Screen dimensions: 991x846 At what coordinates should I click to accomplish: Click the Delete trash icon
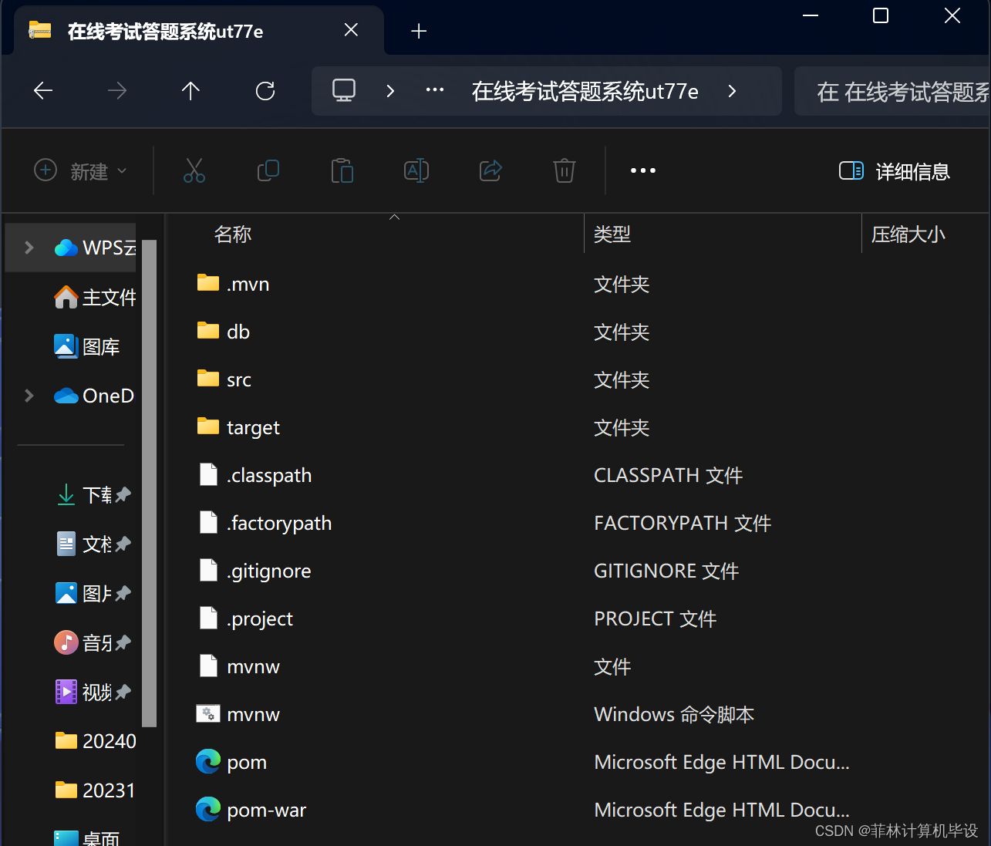[564, 170]
